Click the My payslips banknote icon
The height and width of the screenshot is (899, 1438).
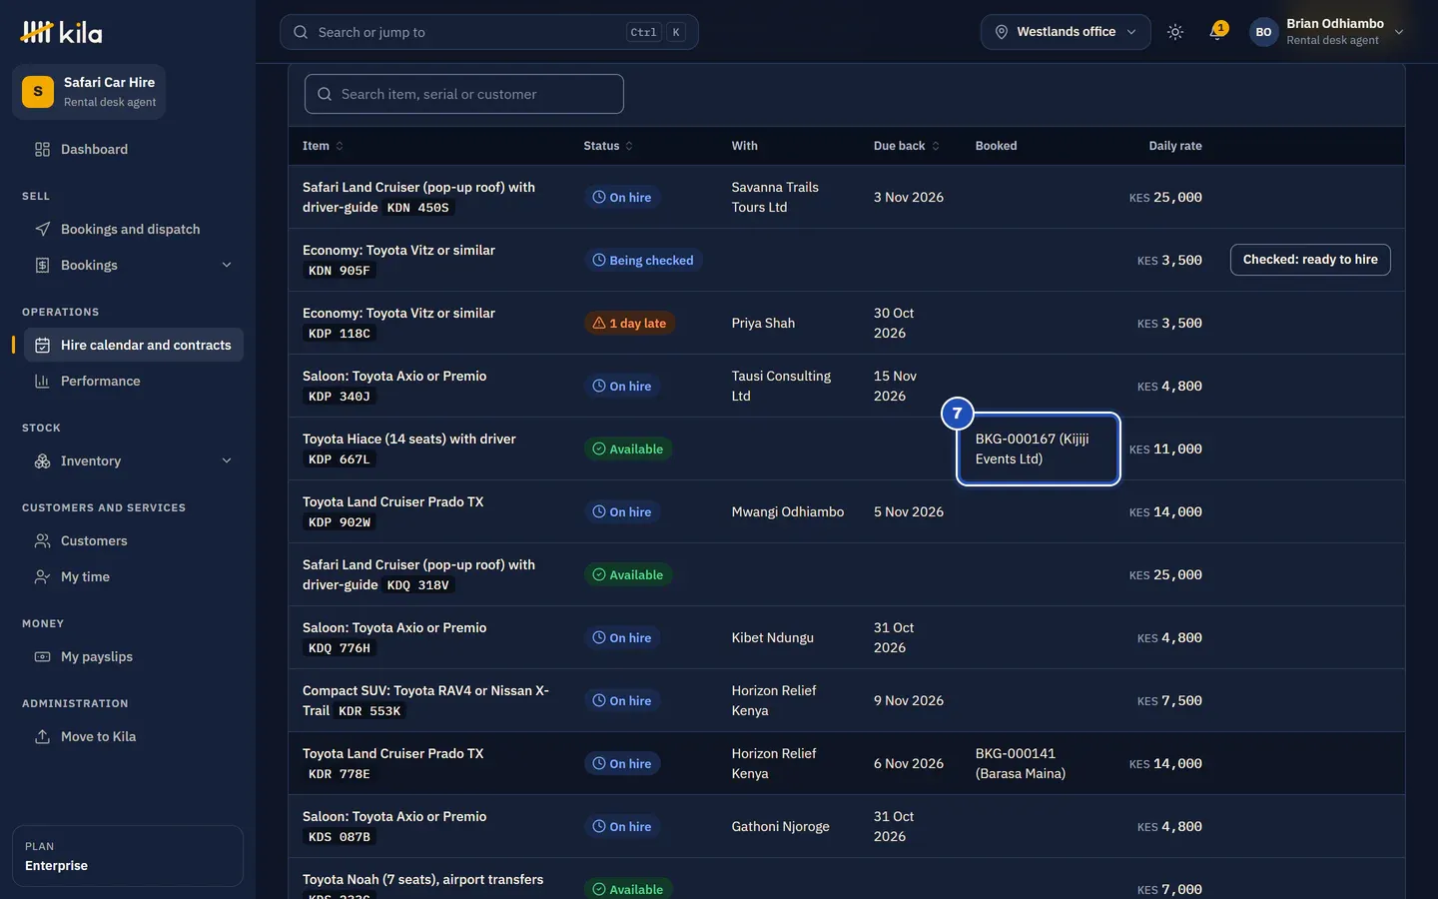point(42,656)
